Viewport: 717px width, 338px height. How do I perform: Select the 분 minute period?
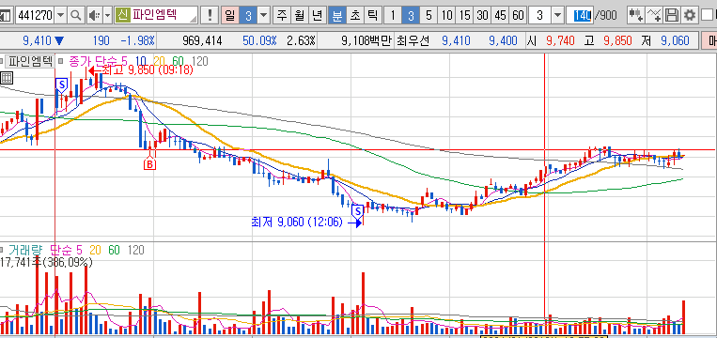click(337, 16)
